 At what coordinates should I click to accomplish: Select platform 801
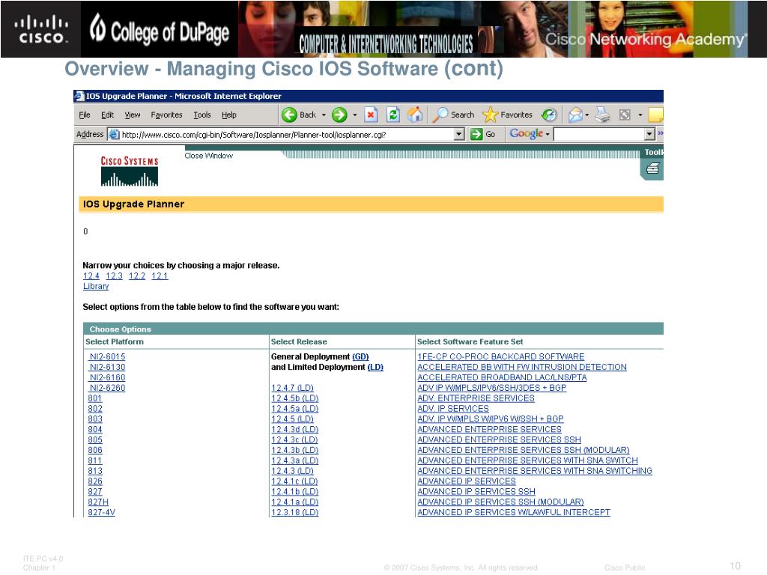coord(95,398)
